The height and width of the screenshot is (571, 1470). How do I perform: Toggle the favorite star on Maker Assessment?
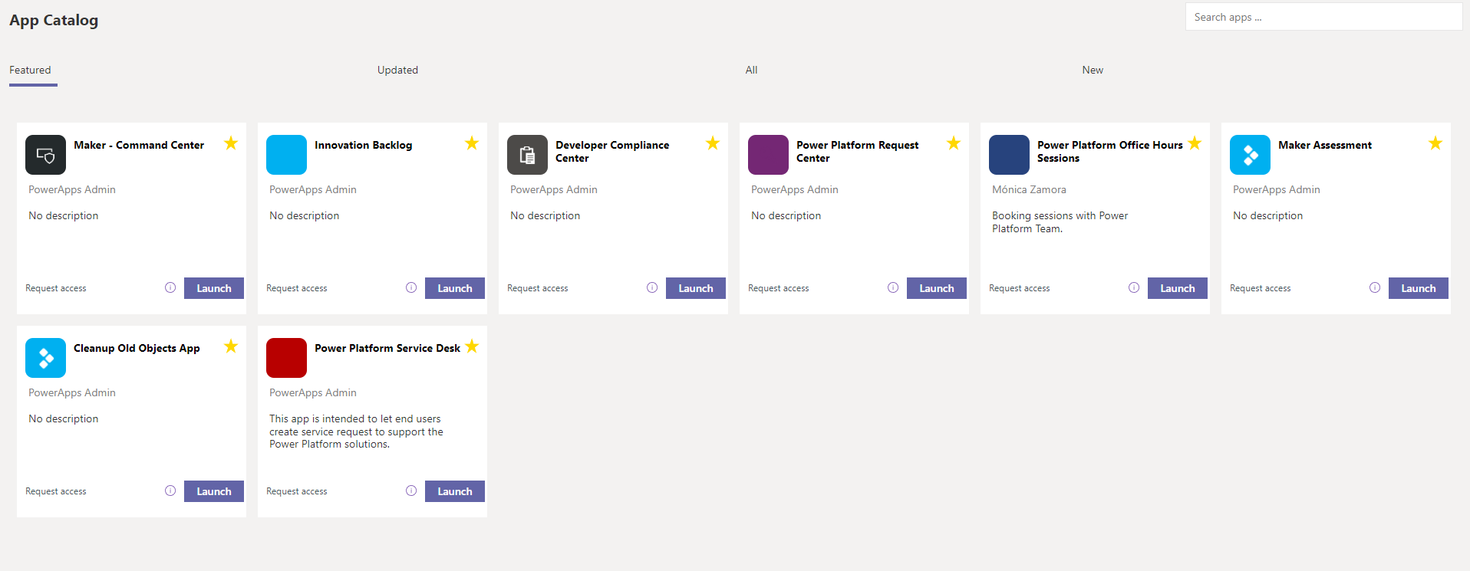point(1435,143)
